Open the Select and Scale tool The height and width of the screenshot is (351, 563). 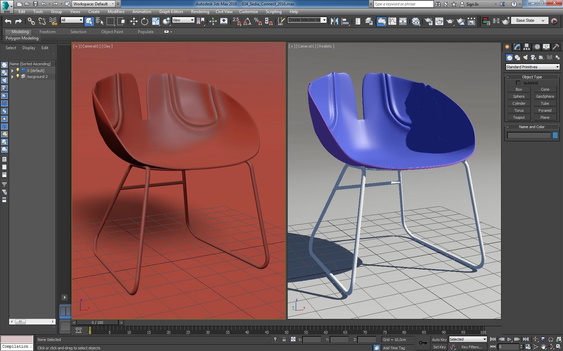(x=155, y=20)
